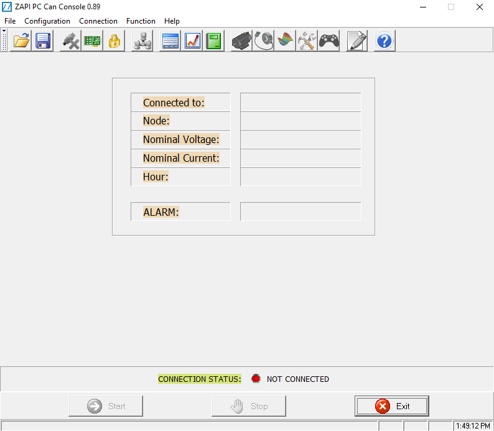Click the 'Hour:' label
Screen dimensions: 494x431
click(x=156, y=177)
